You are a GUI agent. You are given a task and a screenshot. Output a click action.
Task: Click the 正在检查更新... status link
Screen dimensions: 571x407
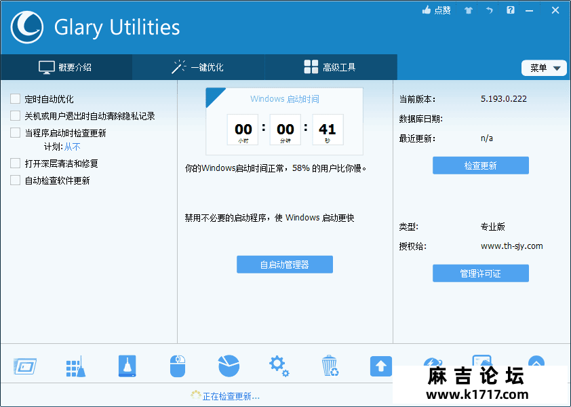point(231,396)
